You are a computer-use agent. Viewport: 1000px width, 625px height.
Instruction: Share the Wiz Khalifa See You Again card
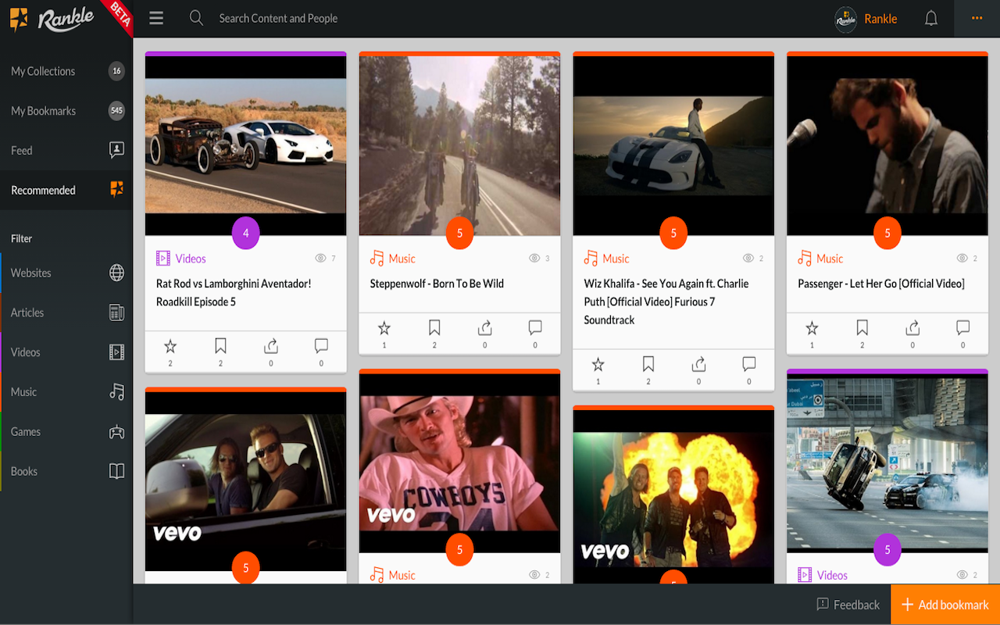699,364
